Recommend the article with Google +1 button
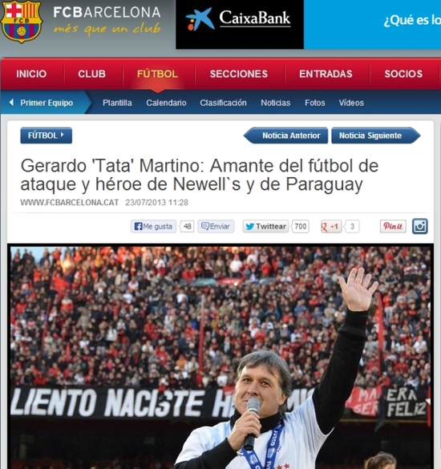Screen dimensions: 441x469 point(331,226)
